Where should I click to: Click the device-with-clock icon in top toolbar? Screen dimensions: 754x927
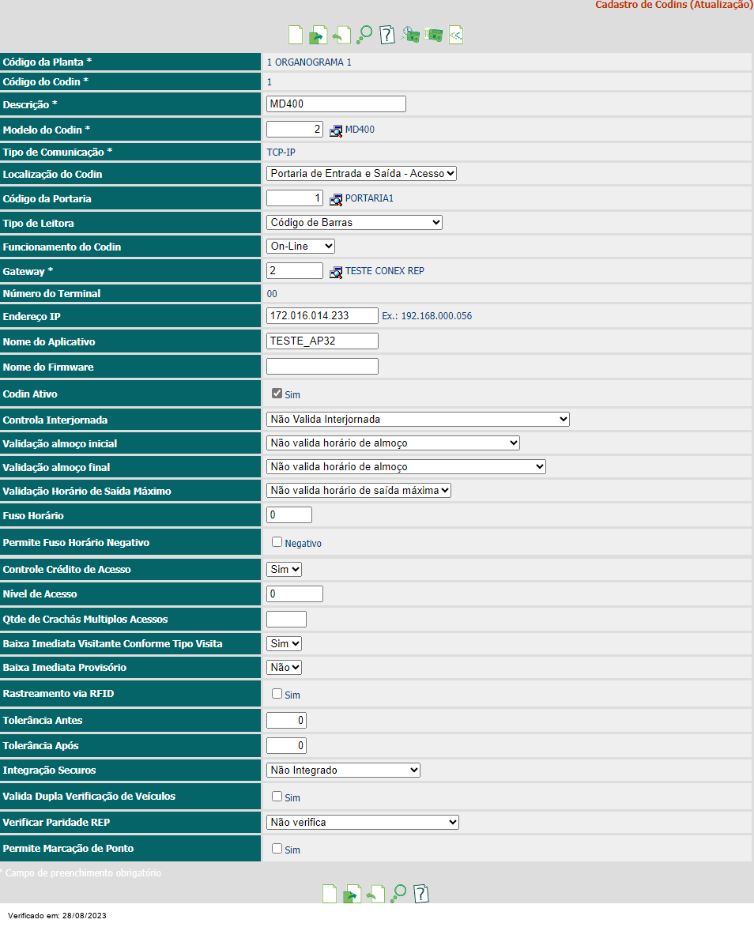410,35
